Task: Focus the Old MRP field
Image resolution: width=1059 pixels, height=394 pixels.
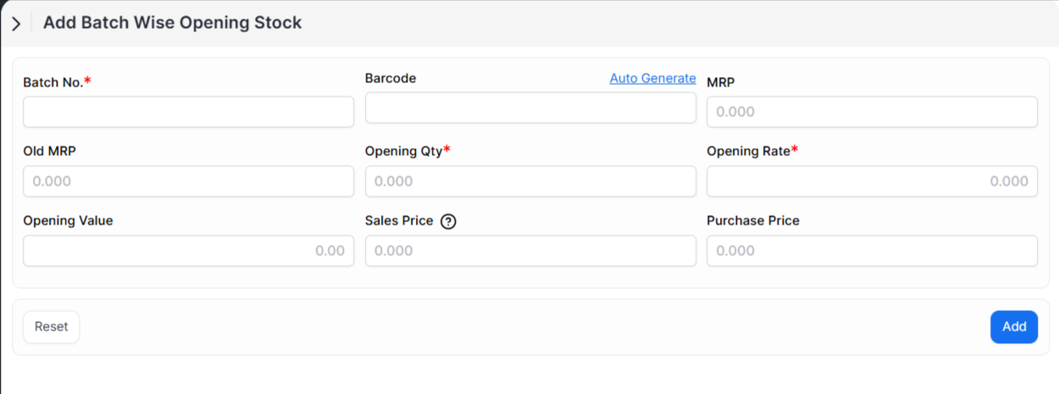Action: coord(188,181)
